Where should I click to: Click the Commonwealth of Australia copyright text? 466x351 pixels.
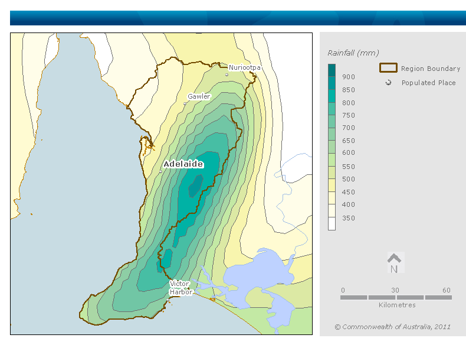(393, 327)
